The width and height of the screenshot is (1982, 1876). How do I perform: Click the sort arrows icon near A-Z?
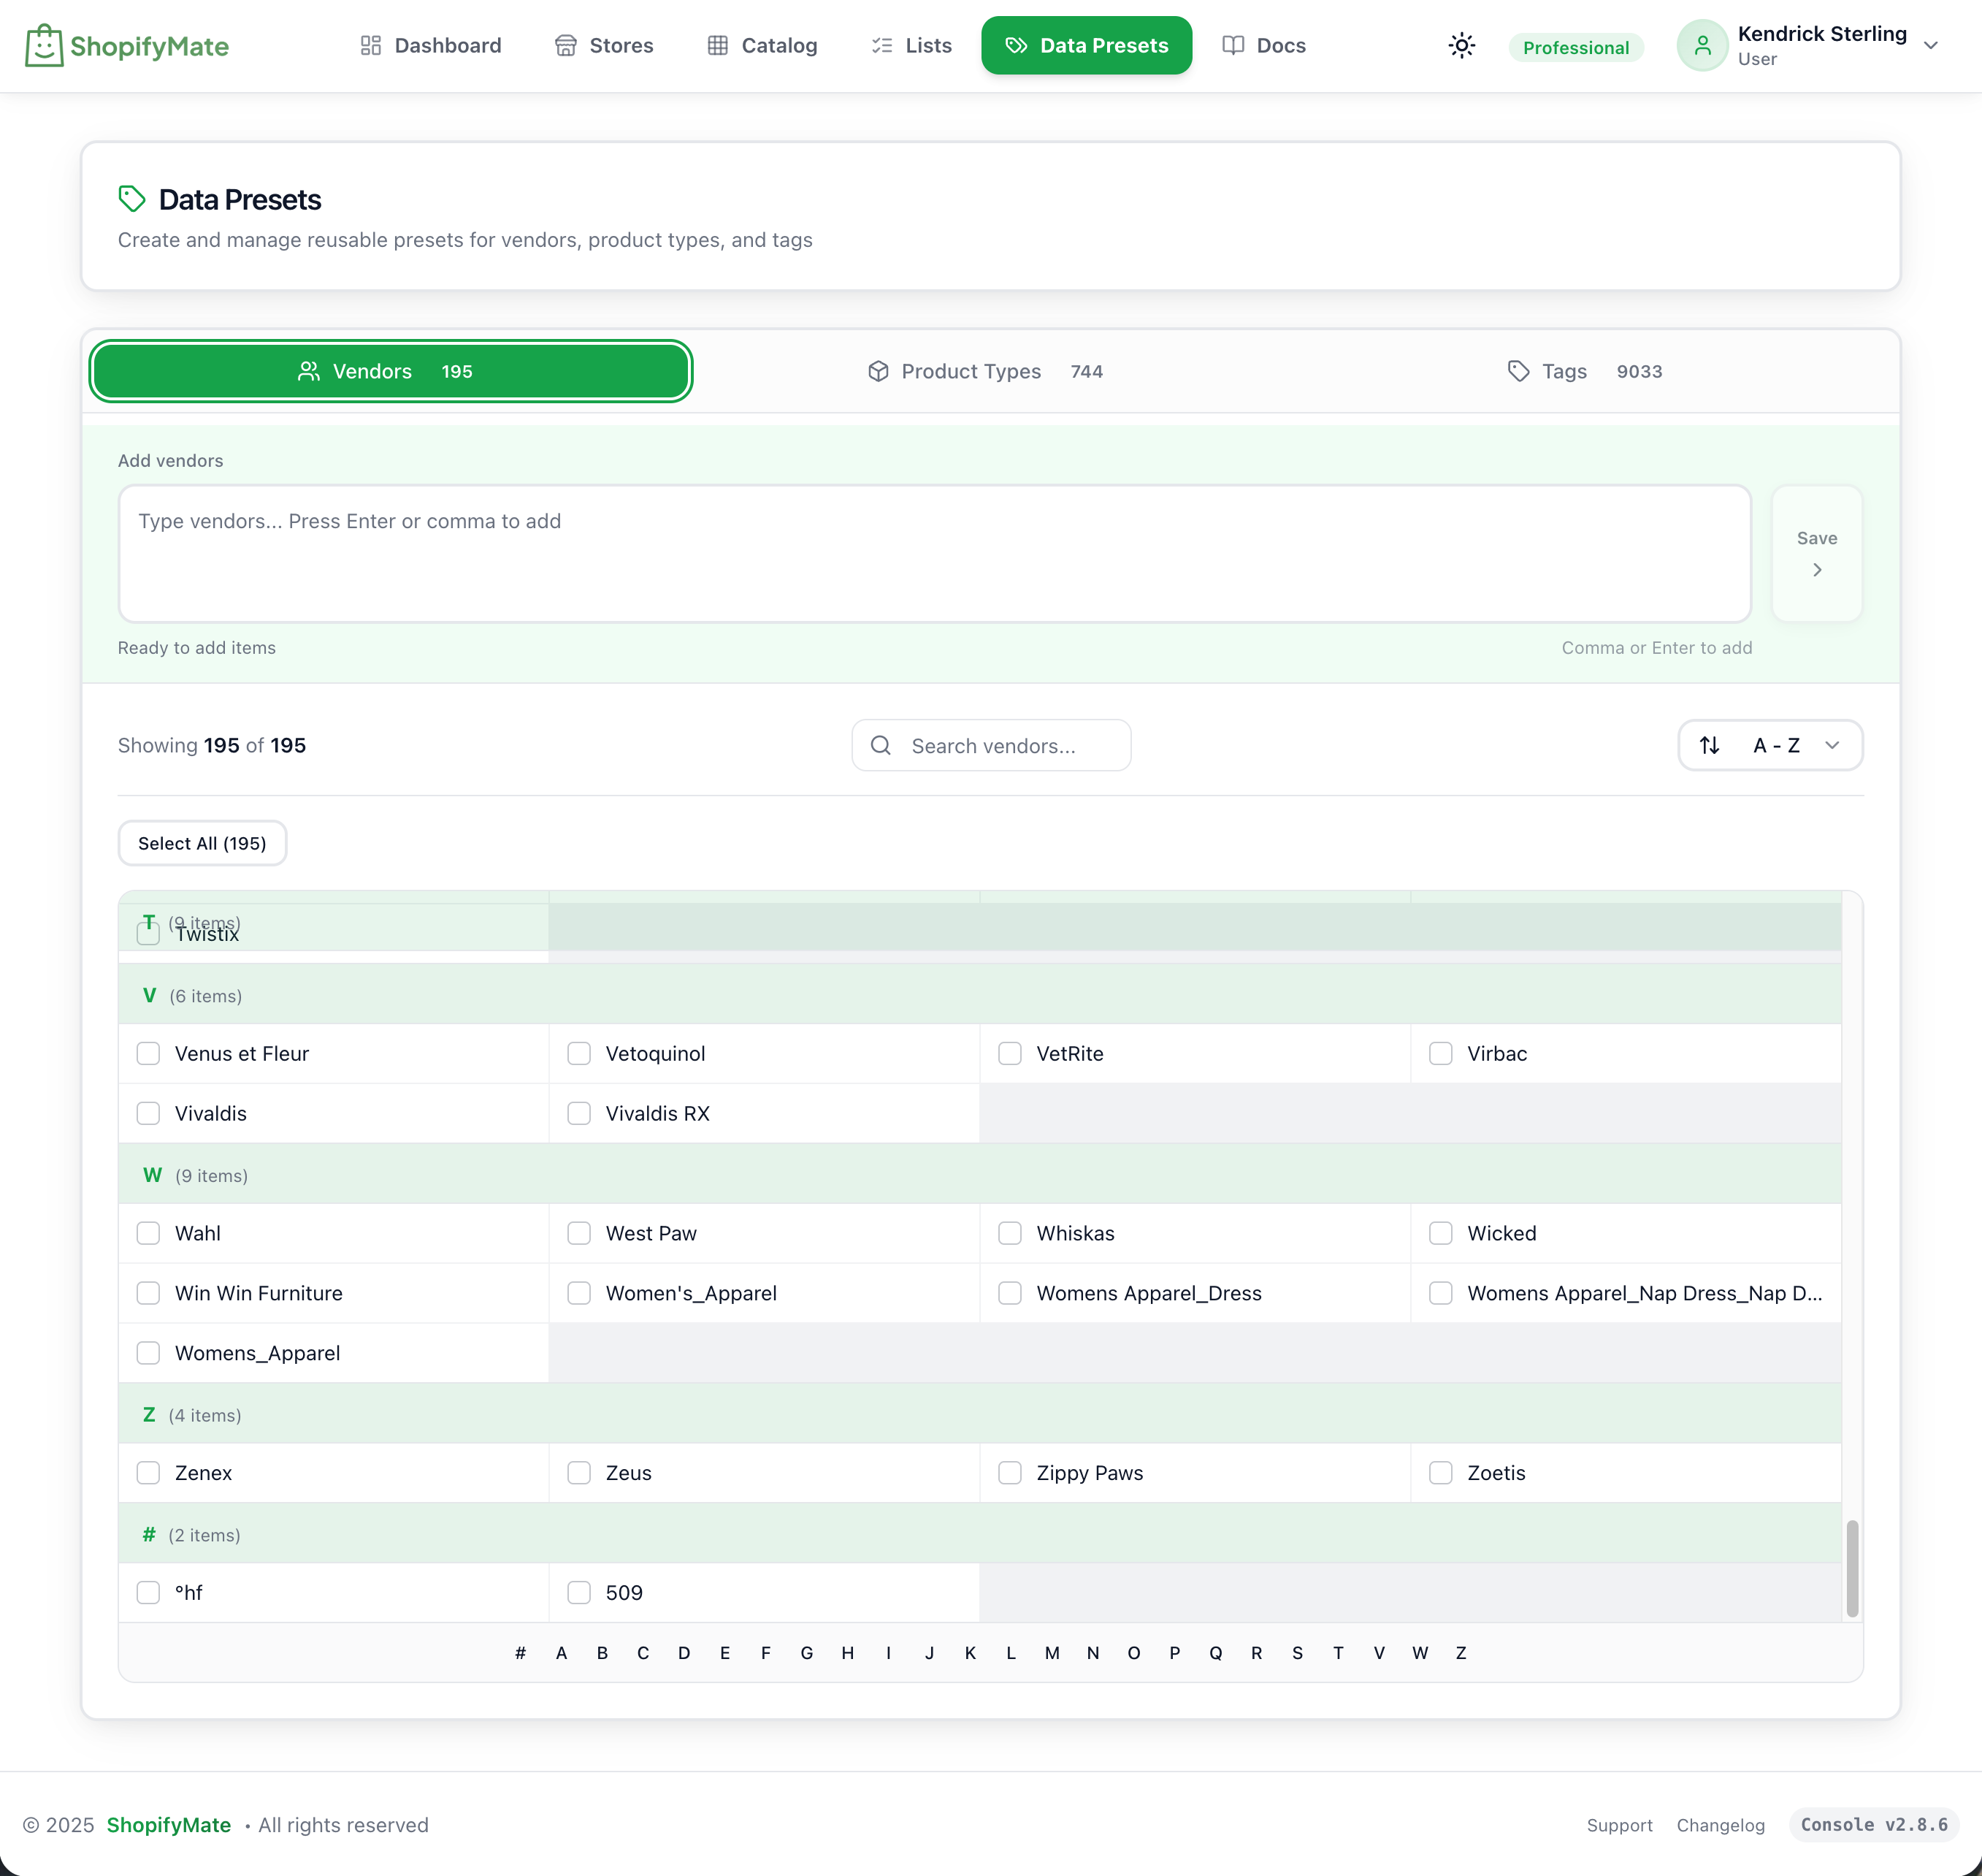tap(1709, 745)
